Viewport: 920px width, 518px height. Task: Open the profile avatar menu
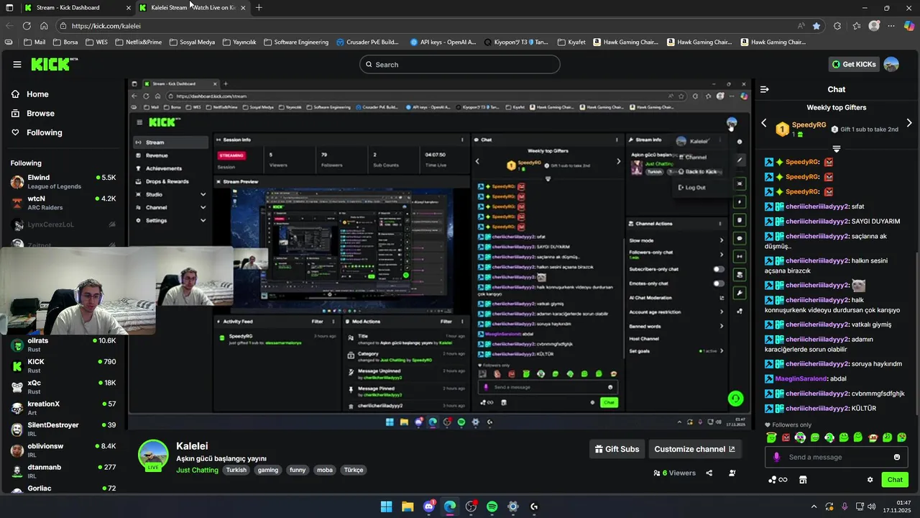[891, 65]
